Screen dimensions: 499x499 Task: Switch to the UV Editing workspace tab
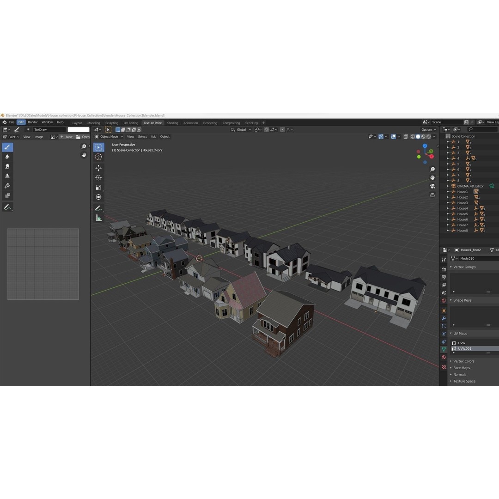click(x=131, y=123)
